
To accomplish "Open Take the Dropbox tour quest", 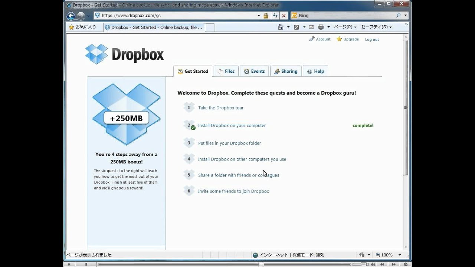I will pos(221,108).
